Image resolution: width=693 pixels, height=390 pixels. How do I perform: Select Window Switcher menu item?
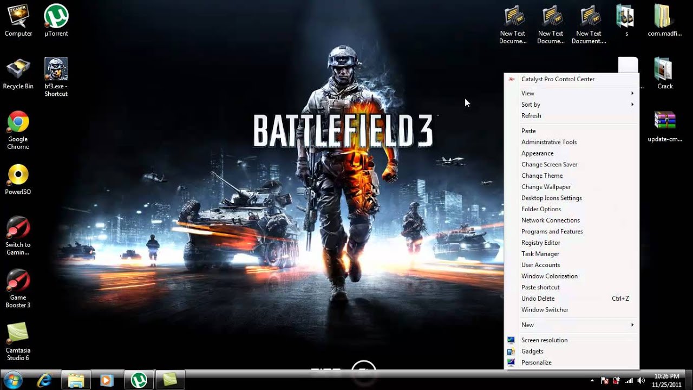tap(571, 310)
